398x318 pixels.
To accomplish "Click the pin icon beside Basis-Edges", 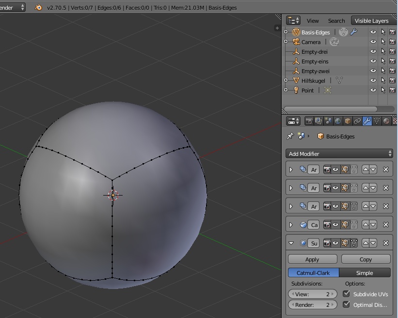I will point(290,136).
